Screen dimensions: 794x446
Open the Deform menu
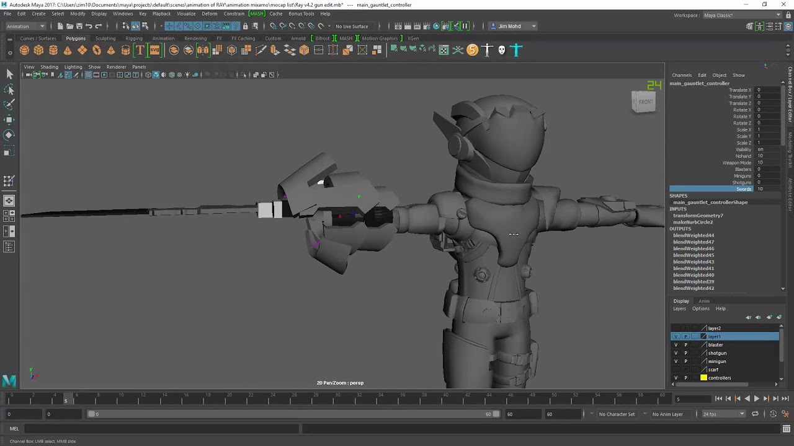[209, 14]
